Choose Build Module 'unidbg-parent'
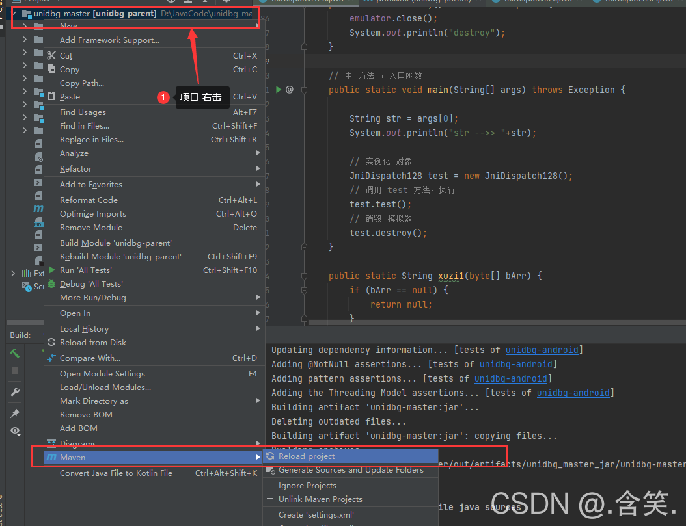Screen dimensions: 686x526 155,243
